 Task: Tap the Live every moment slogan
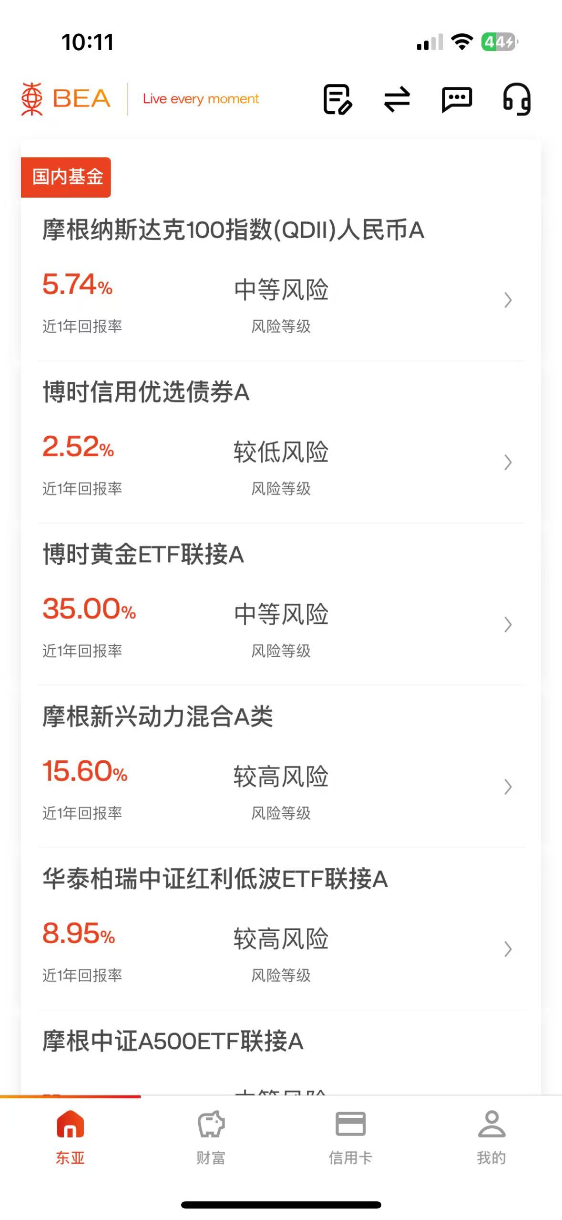[x=201, y=99]
